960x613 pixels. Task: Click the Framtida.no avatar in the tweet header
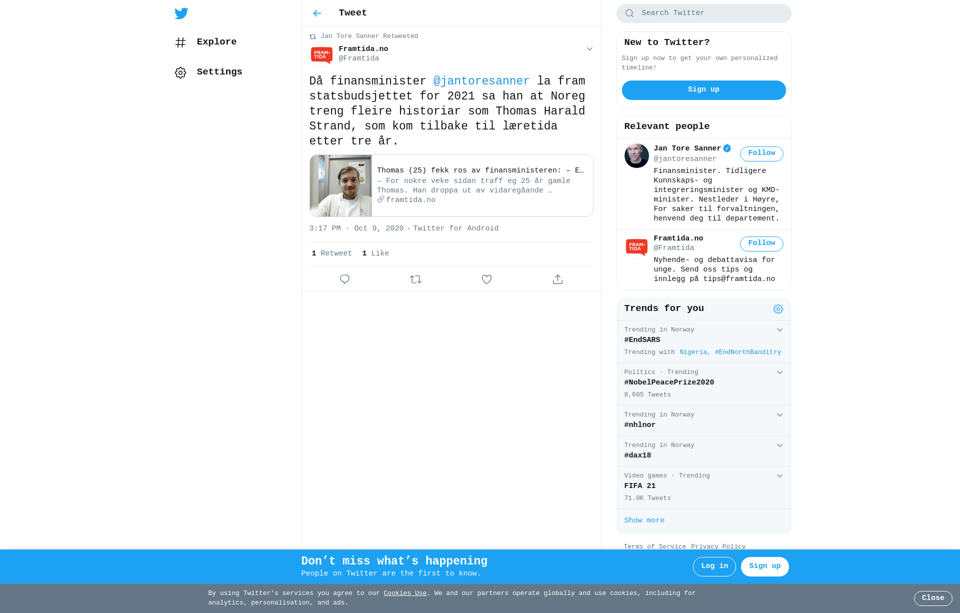(321, 54)
